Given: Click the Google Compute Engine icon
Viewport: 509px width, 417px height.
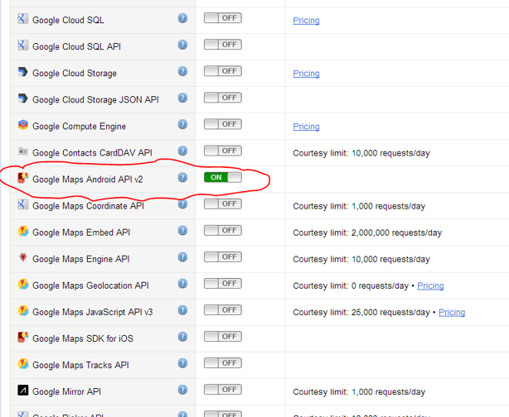Looking at the screenshot, I should 22,125.
